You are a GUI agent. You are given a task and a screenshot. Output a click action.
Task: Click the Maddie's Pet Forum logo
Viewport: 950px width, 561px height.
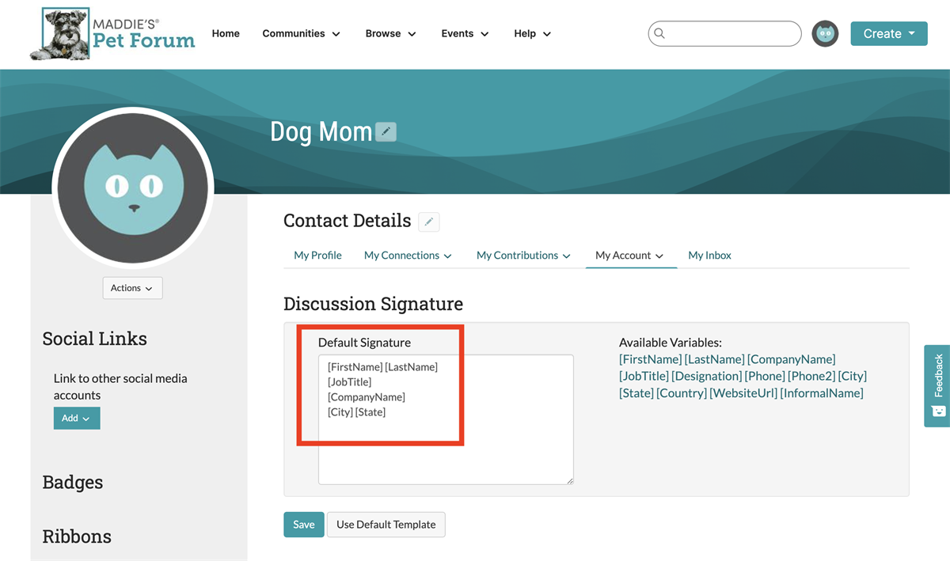click(x=111, y=34)
